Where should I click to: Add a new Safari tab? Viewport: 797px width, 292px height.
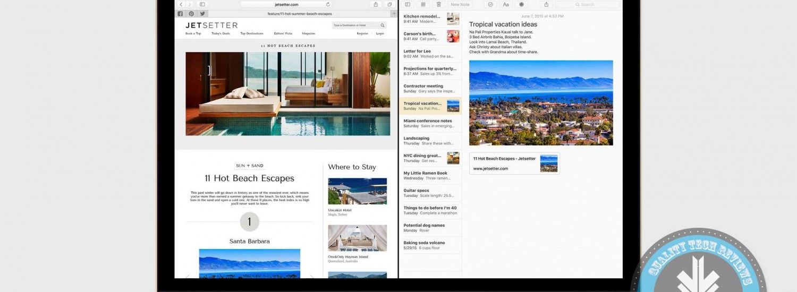coord(394,14)
